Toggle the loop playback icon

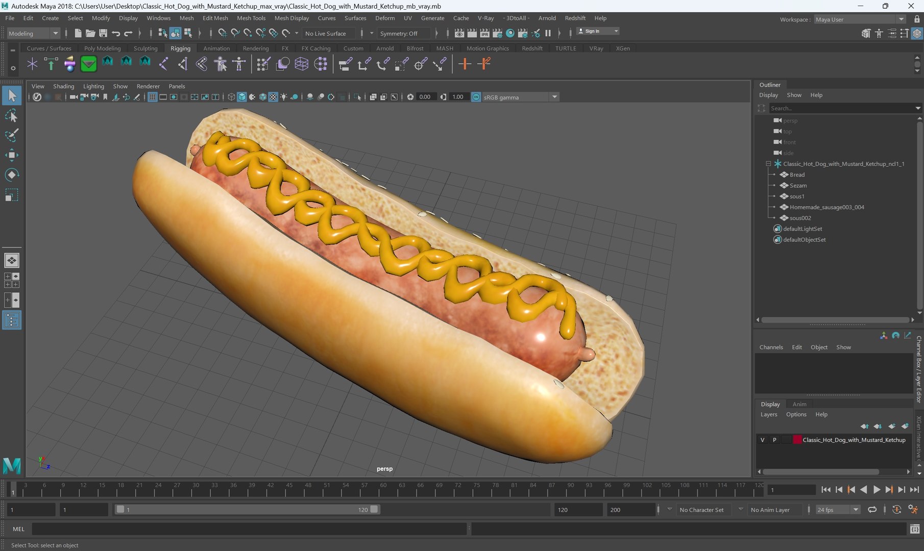tap(872, 510)
